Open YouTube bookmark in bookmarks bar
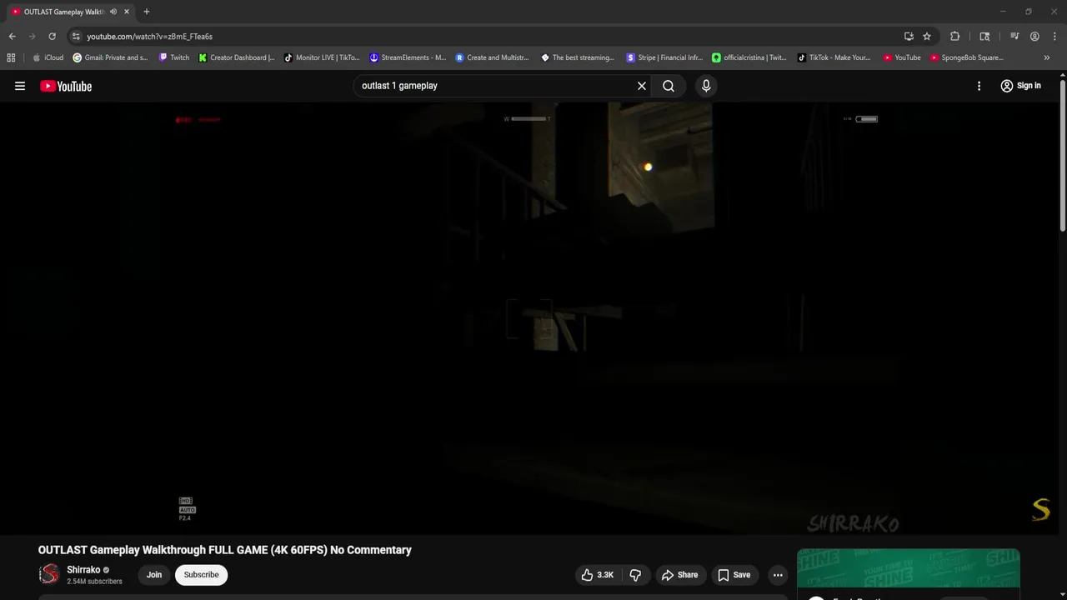The image size is (1067, 600). [902, 57]
